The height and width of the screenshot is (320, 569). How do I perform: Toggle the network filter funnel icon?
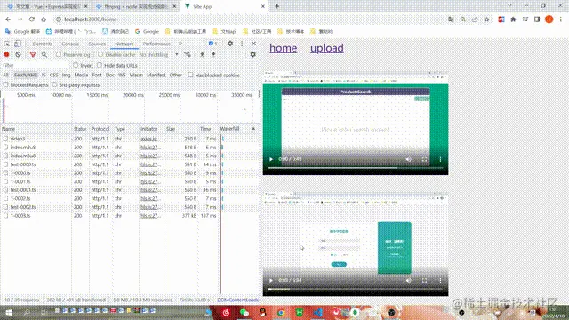coord(33,55)
